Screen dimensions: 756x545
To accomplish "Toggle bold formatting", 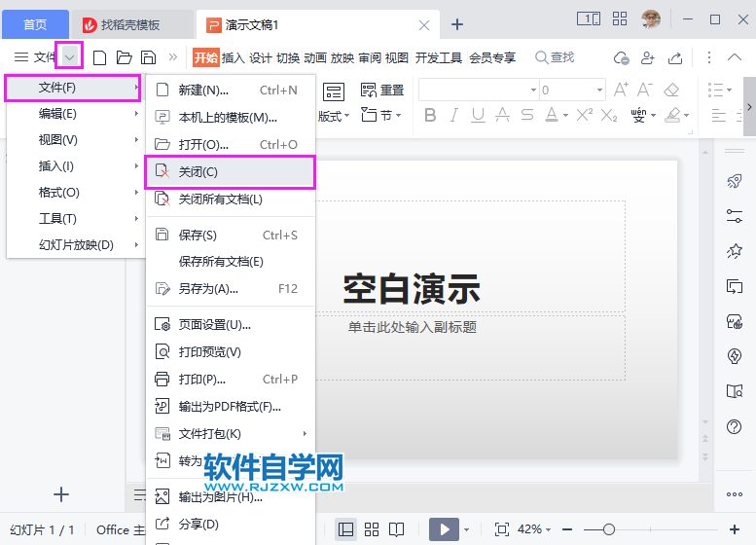I will [430, 115].
